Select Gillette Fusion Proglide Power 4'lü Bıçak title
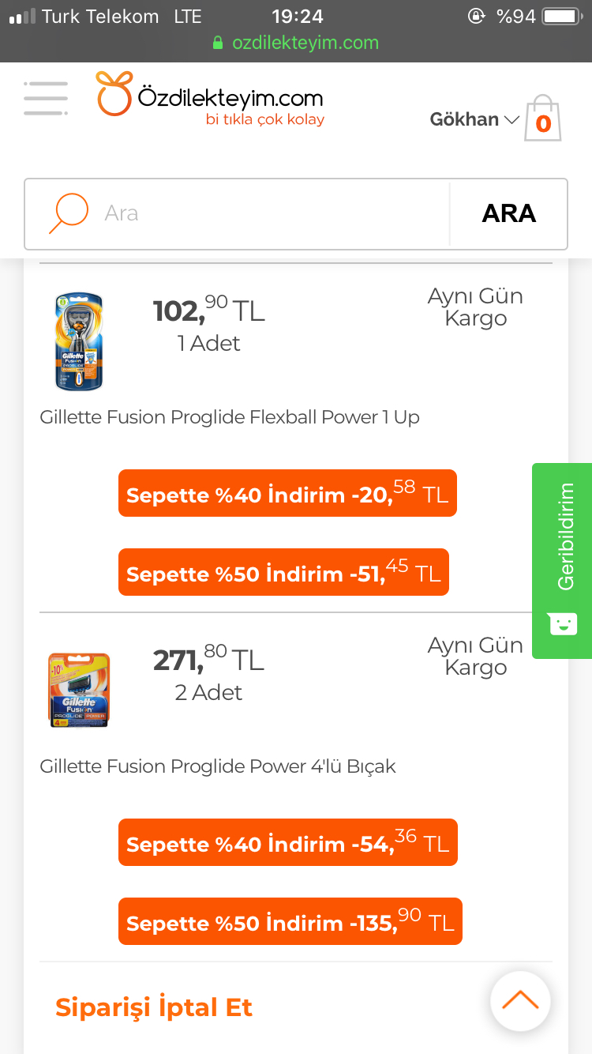Screen dimensions: 592x1054 [218, 766]
